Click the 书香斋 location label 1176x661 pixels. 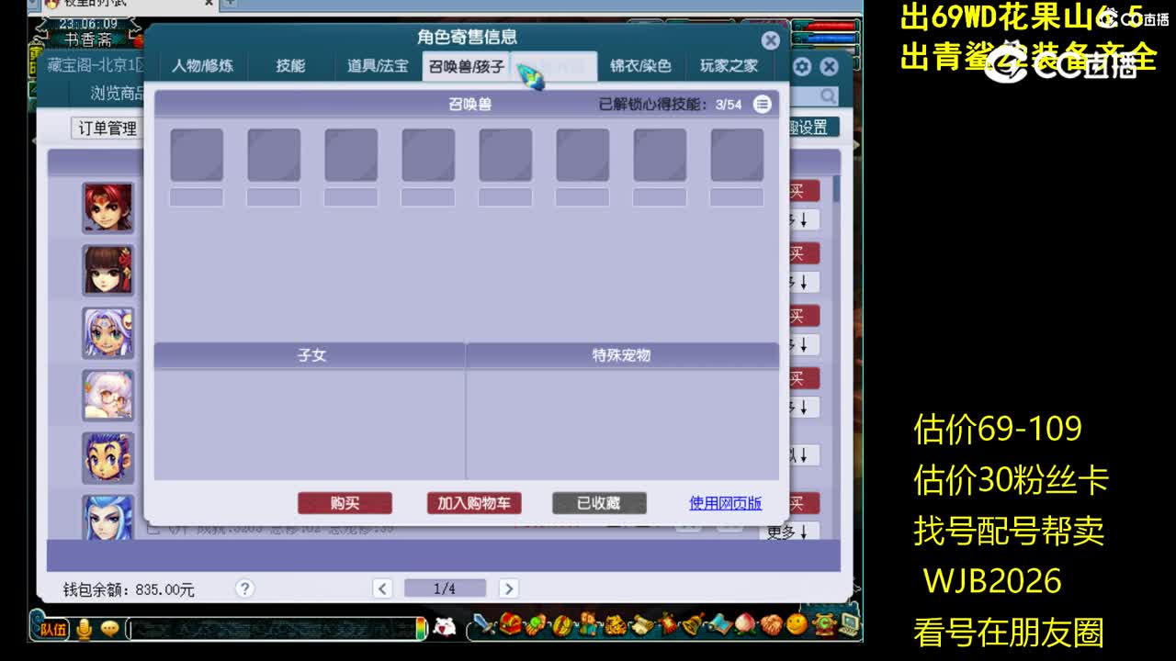(88, 39)
